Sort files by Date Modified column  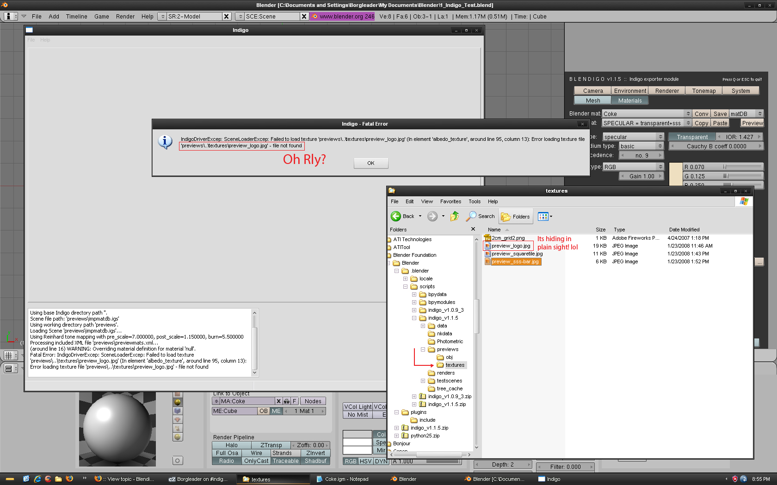pos(684,230)
